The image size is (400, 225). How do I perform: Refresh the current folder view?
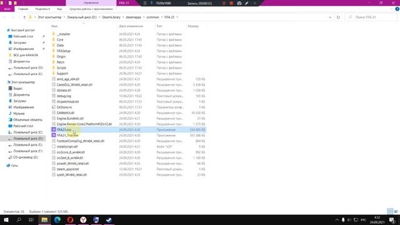click(338, 17)
